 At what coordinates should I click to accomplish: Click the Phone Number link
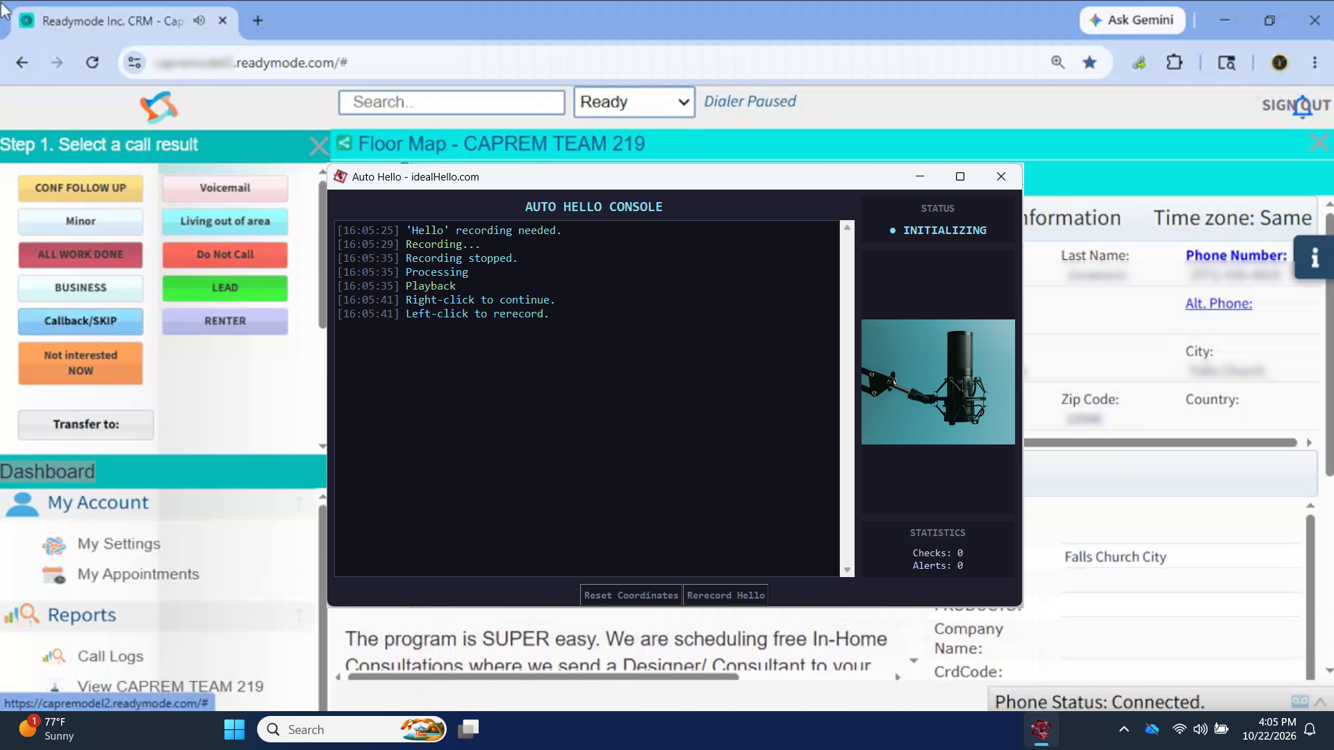(x=1236, y=256)
